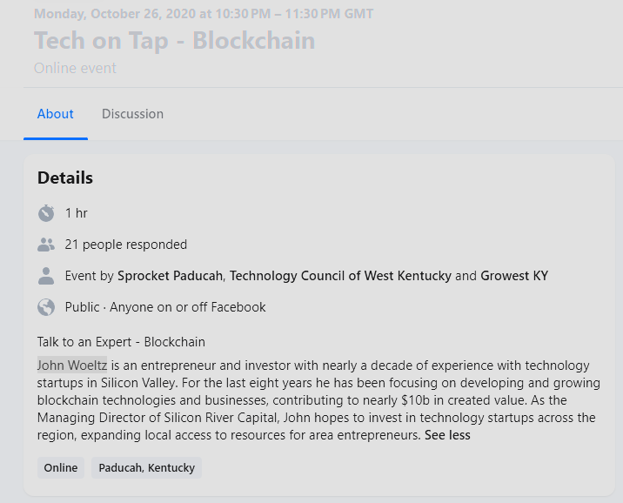Click the Online tag chip
This screenshot has width=623, height=503.
coord(61,468)
